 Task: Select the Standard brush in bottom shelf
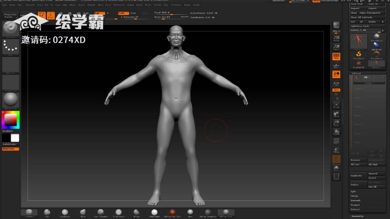(29, 213)
